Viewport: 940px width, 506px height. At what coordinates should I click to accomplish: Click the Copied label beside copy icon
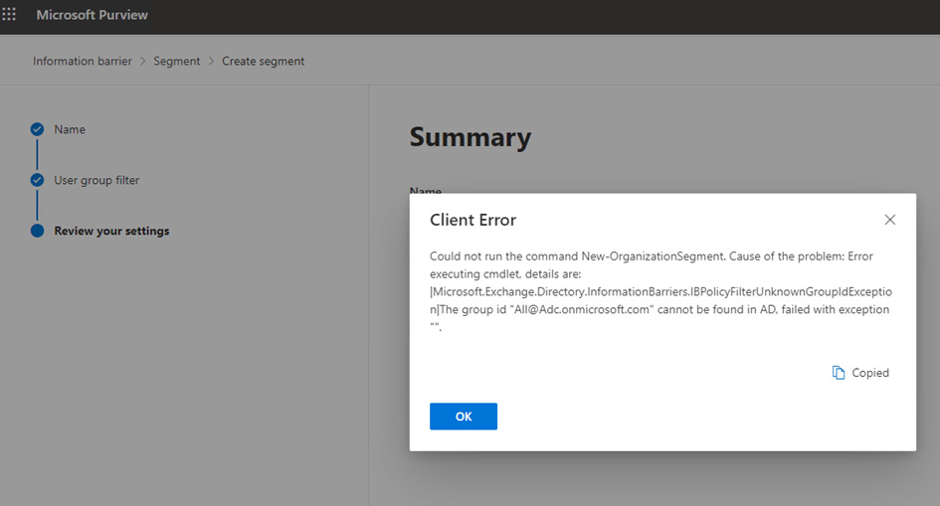pos(870,373)
